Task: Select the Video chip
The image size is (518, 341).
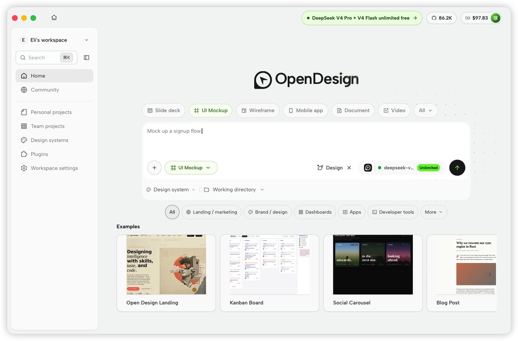Action: tap(394, 111)
